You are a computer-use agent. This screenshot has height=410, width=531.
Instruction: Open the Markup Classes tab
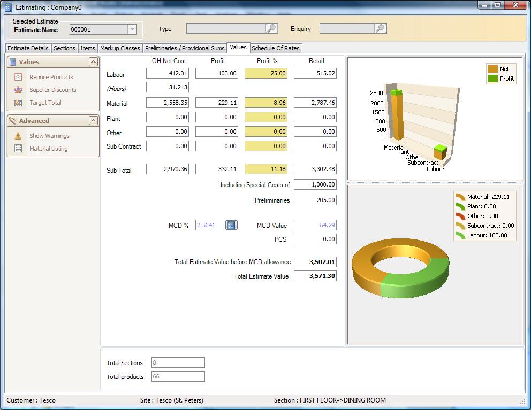click(x=120, y=48)
